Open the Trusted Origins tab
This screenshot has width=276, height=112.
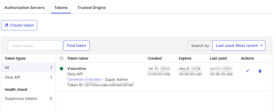91,8
